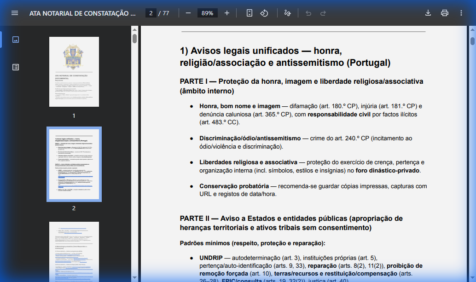Redo the last annotation
476x282 pixels.
coord(323,13)
